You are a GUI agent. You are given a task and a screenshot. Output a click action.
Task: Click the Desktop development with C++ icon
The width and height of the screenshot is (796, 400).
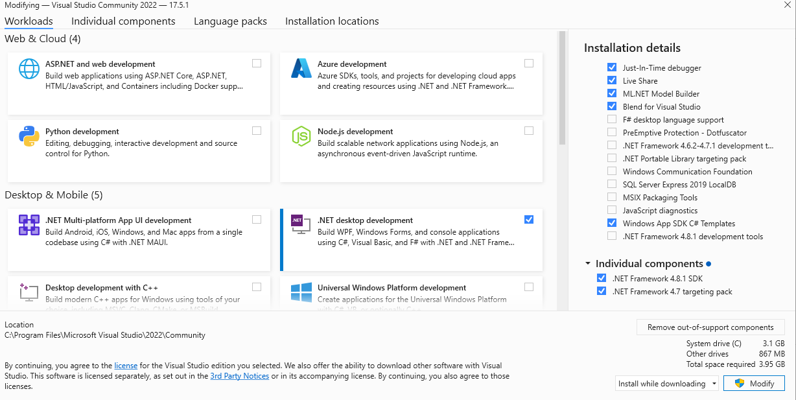coord(29,292)
